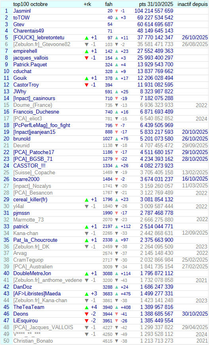
Task: Click grey rank arrow for [PCA]_Jacques_VALLOIS
Action: 86,328
